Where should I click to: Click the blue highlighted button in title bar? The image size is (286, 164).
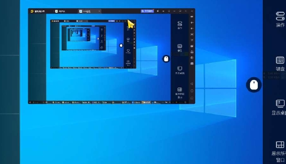147,11
